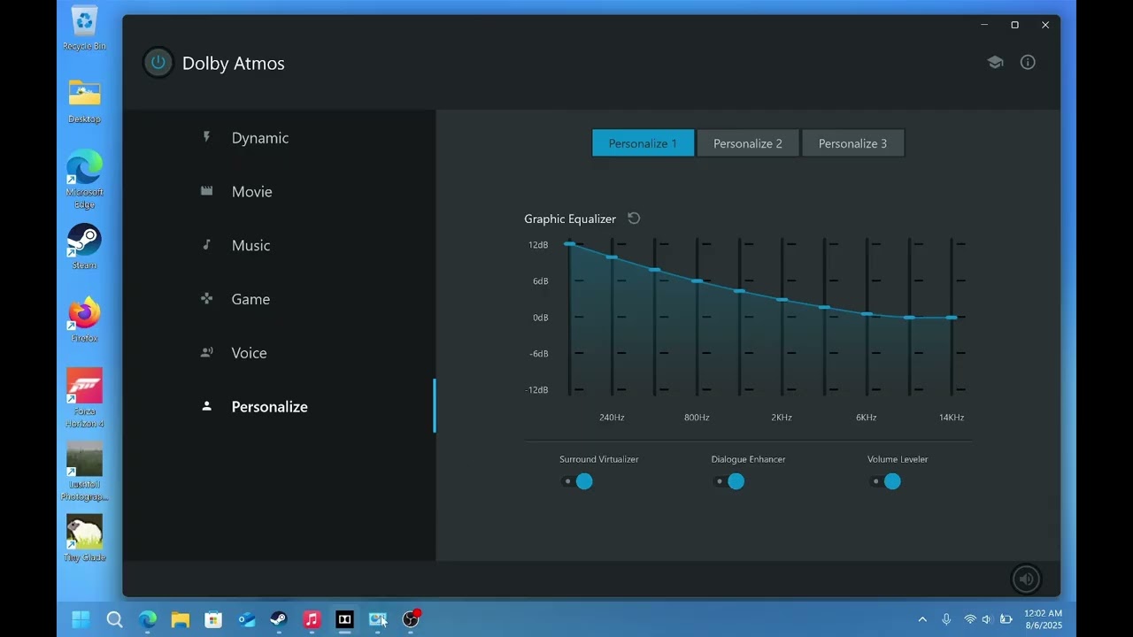Click the Movie film icon
Image resolution: width=1133 pixels, height=637 pixels.
coord(207,191)
